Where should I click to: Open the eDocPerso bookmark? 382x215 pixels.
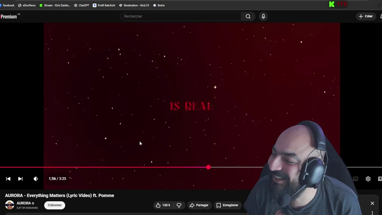(27, 5)
